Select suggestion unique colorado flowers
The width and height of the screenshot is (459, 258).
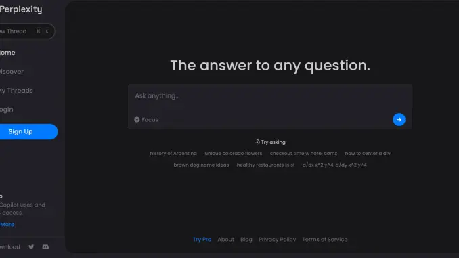click(234, 154)
